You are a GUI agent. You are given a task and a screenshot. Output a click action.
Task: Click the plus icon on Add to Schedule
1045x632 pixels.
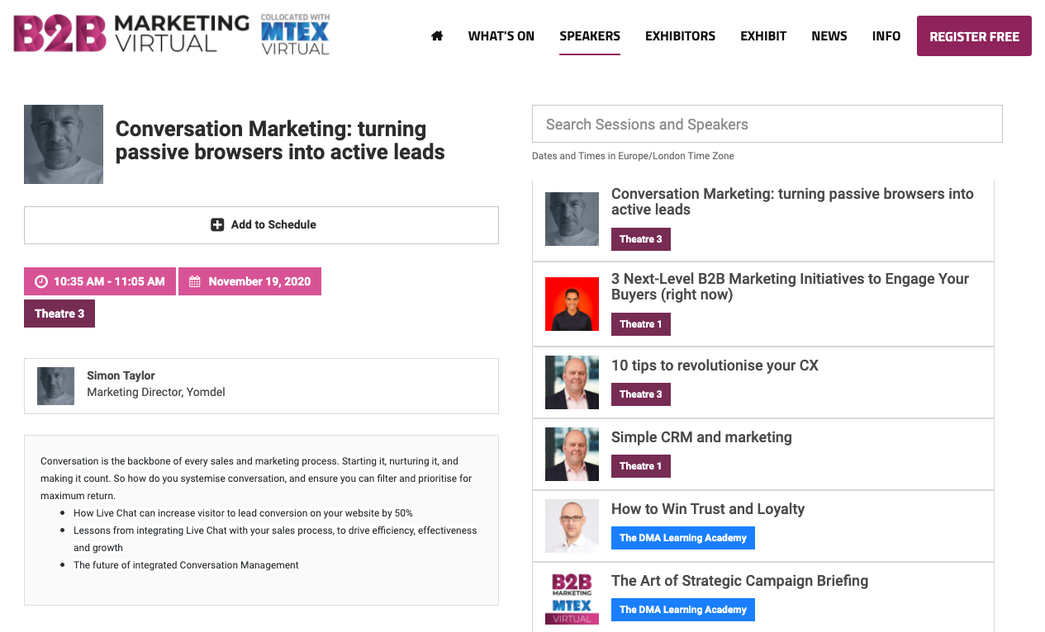pos(217,224)
